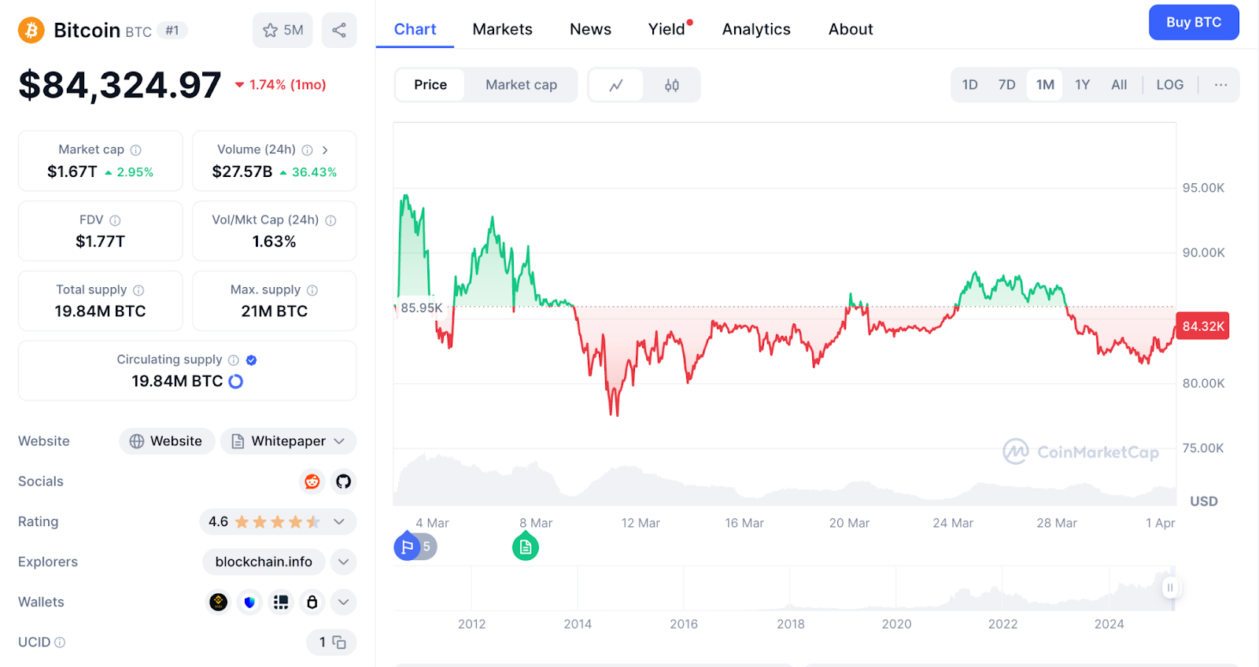The image size is (1259, 667).
Task: Copy the UCID with the copy icon
Action: click(x=339, y=643)
